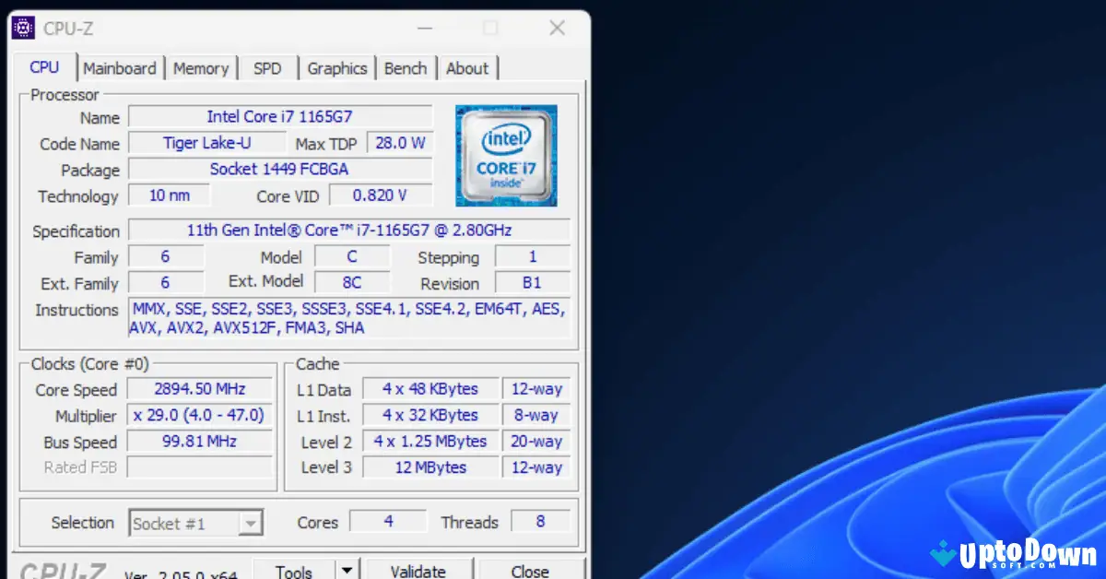Click the Multiplier value field

[199, 415]
